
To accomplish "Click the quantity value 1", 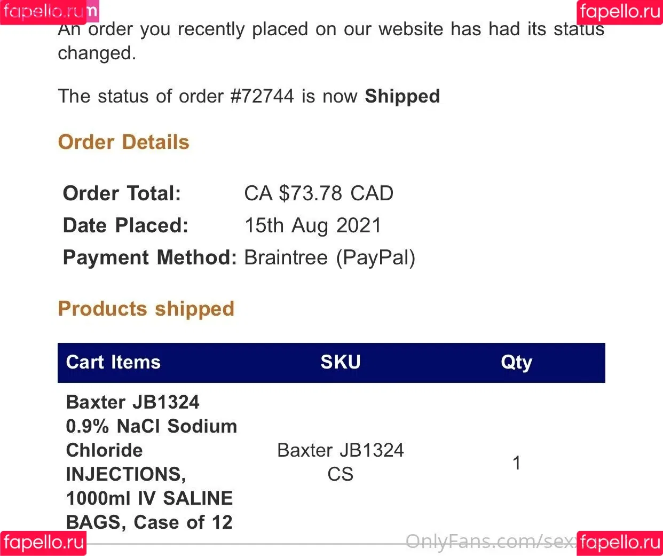I will (x=516, y=463).
